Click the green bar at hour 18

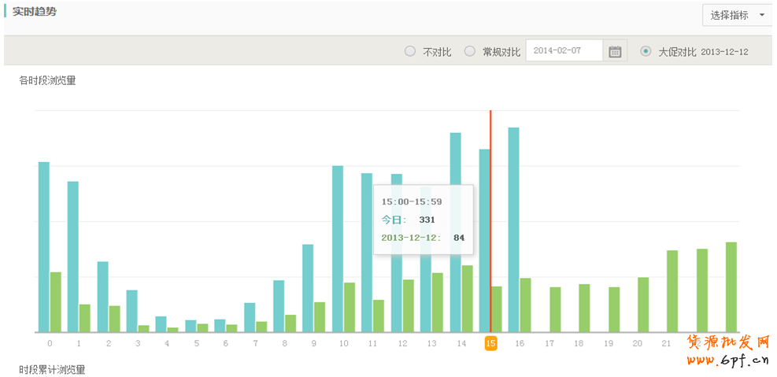point(584,308)
